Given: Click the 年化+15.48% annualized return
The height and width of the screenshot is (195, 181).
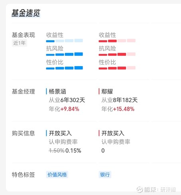Looking at the screenshot, I should tap(118, 109).
